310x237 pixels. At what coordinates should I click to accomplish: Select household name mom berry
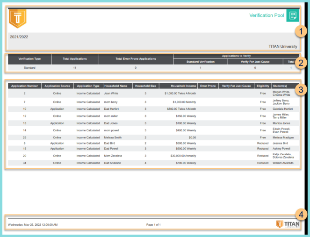coord(111,102)
